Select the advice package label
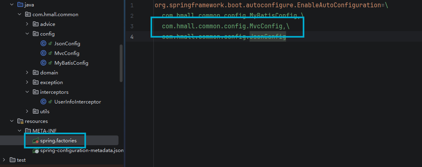 coord(47,24)
